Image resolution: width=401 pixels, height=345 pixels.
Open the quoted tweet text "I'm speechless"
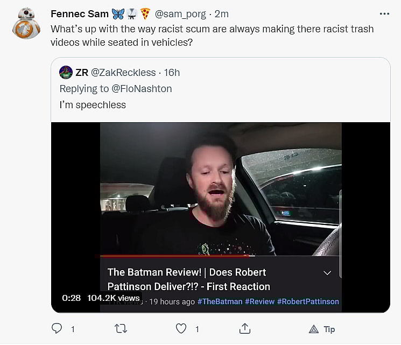93,105
